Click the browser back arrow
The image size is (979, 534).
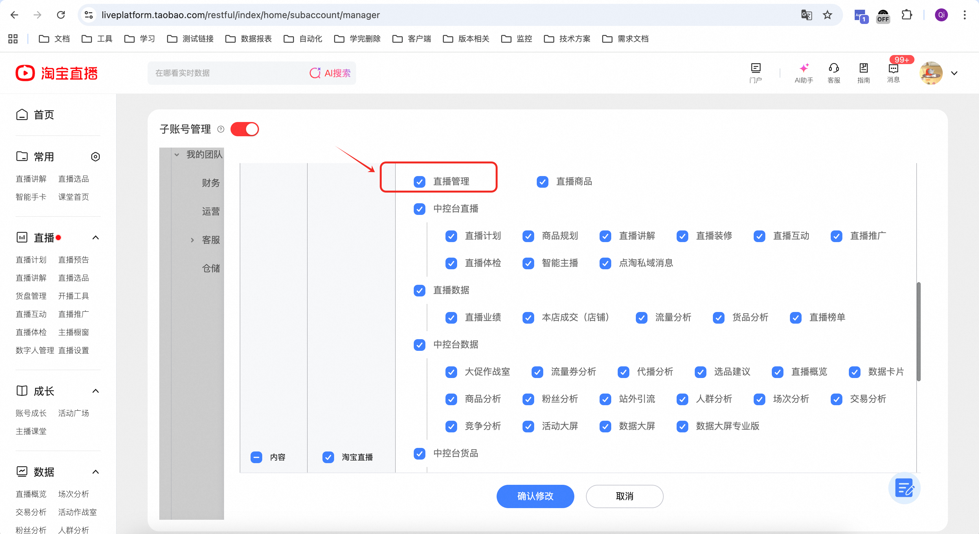click(x=15, y=15)
